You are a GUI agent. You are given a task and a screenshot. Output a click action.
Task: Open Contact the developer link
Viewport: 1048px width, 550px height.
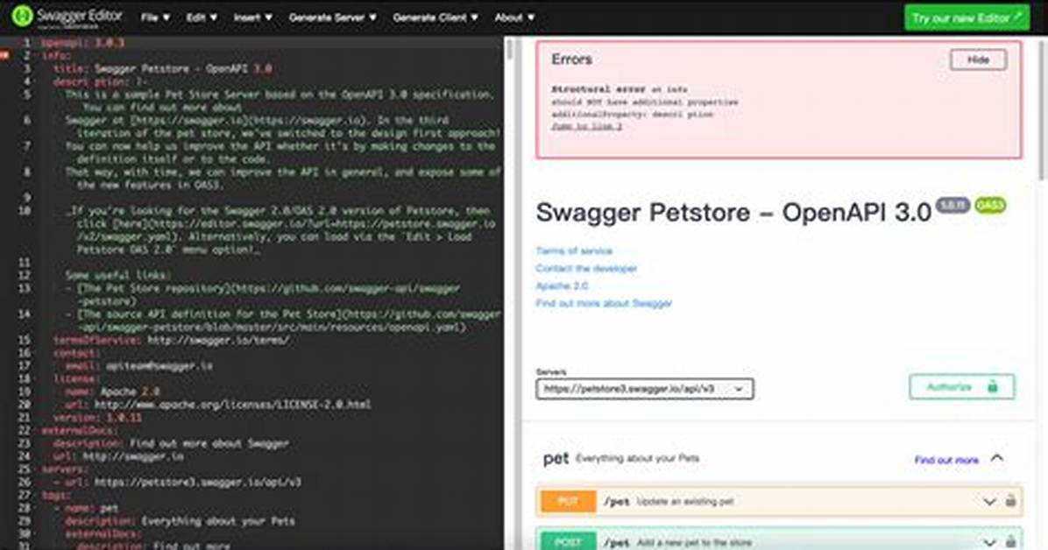coord(586,268)
